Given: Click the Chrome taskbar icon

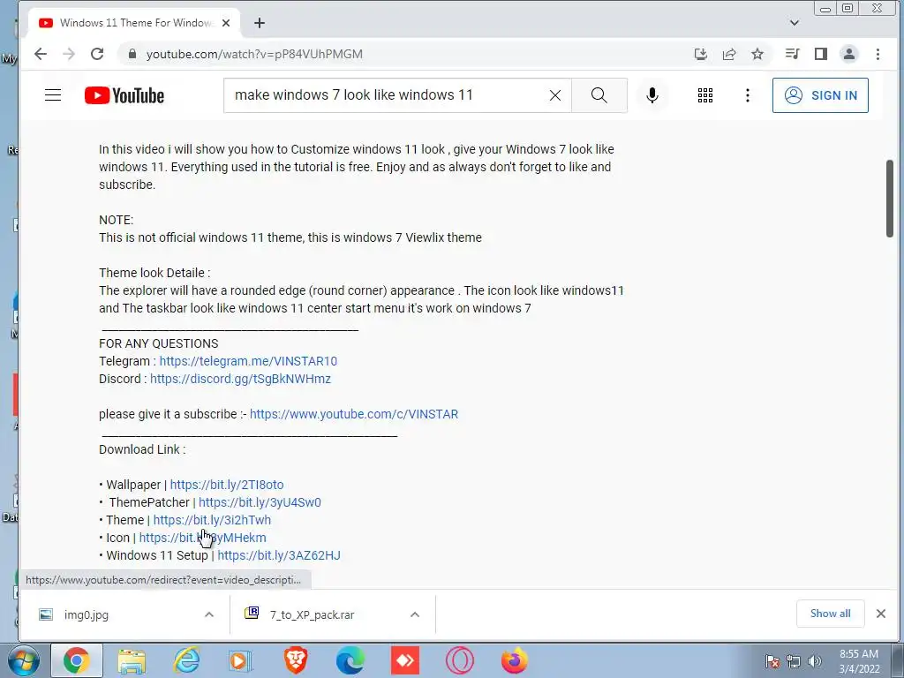Looking at the screenshot, I should pos(77,660).
